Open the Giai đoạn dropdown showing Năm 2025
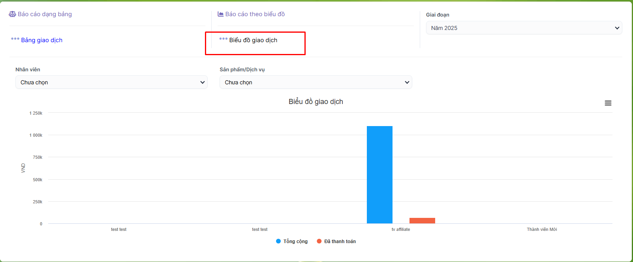Viewport: 633px width, 262px height. [x=524, y=28]
